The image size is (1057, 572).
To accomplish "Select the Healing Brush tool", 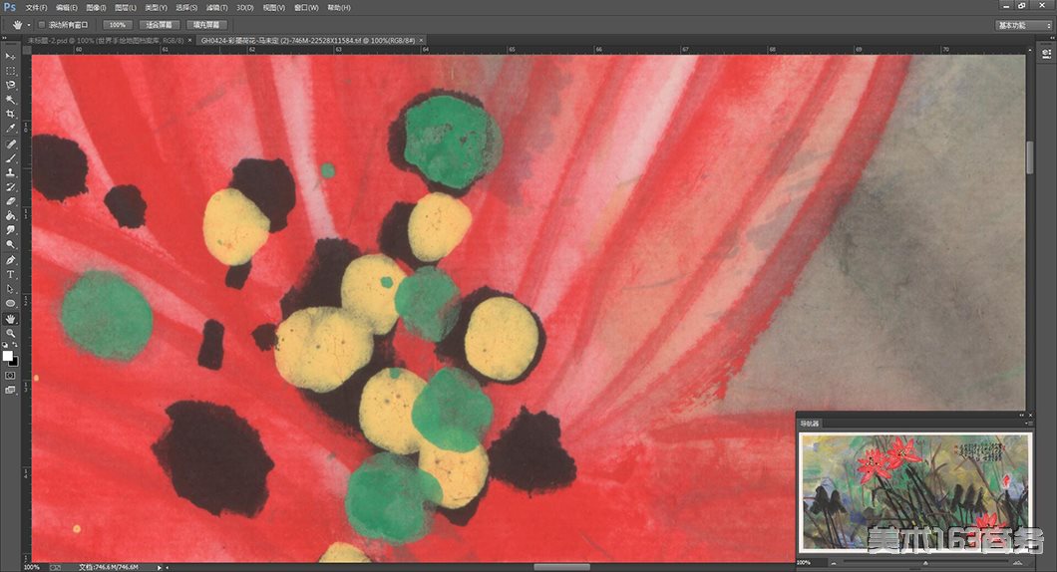I will point(10,144).
